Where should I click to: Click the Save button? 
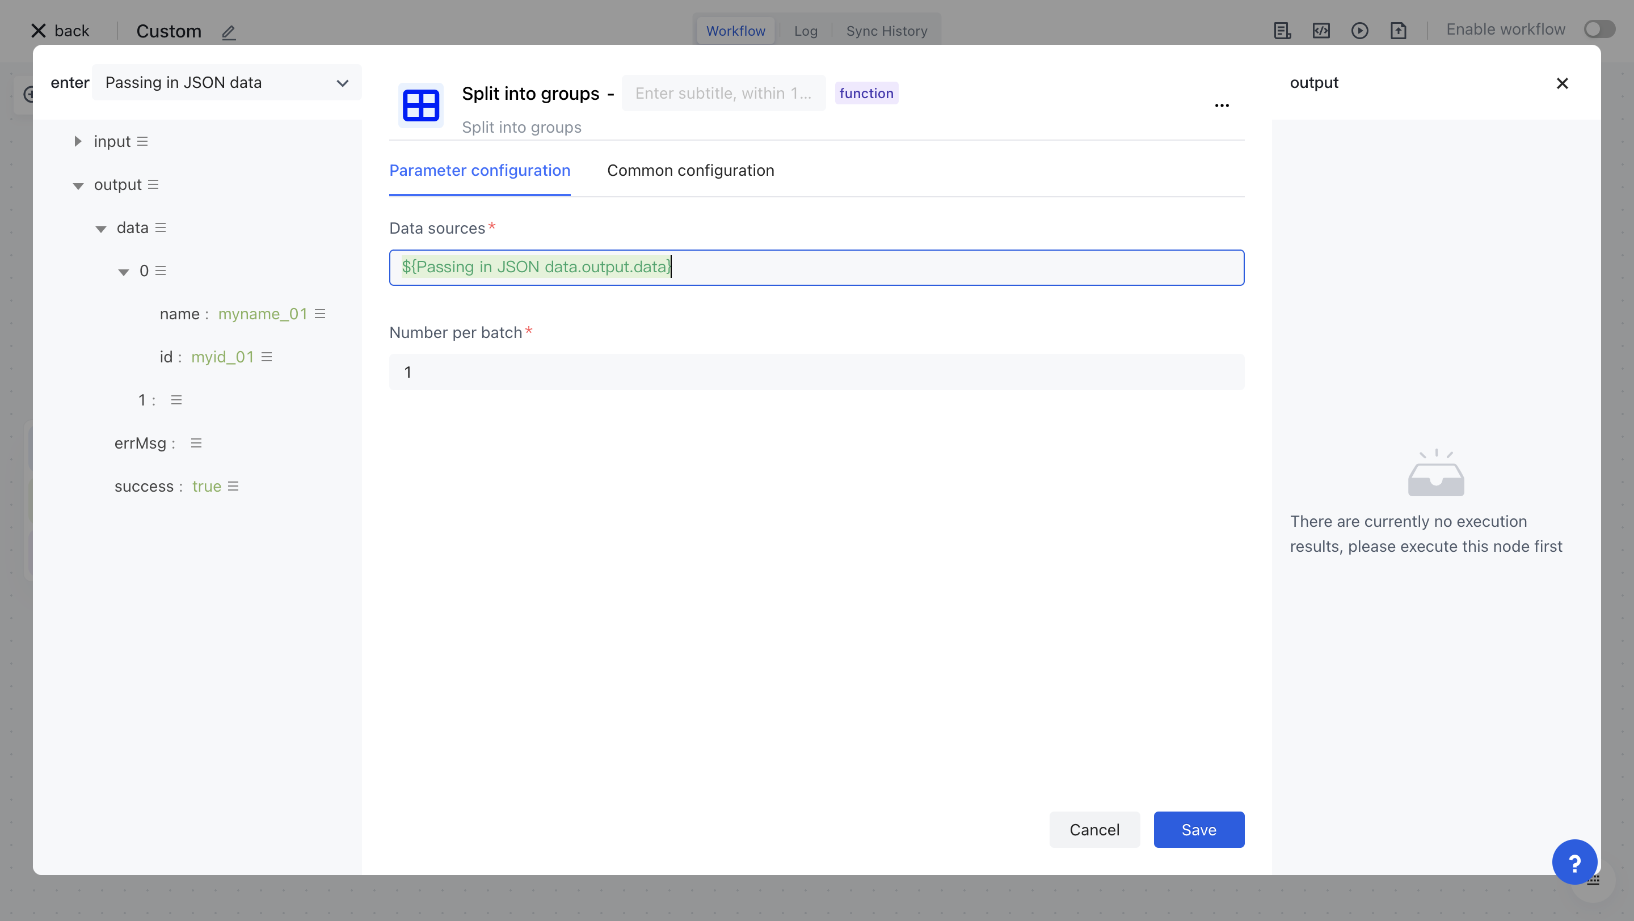(x=1198, y=829)
